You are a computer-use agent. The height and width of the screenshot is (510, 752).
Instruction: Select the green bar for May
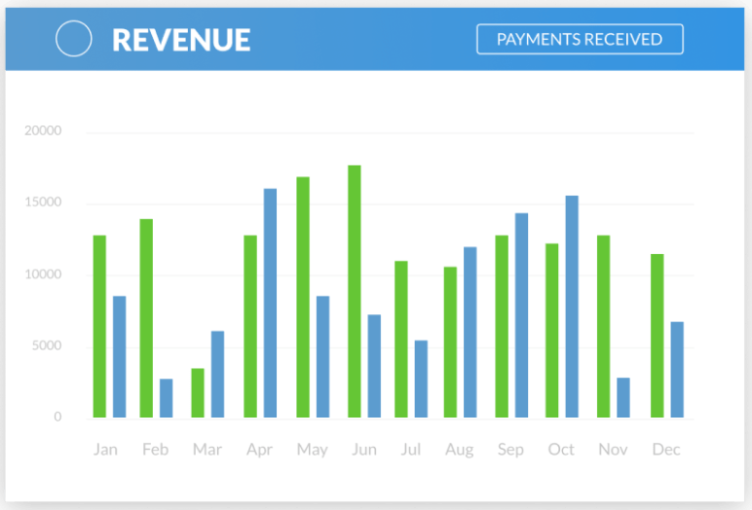coord(303,297)
